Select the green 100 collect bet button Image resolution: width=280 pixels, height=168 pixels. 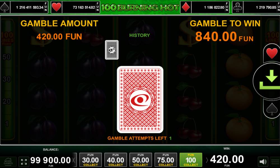[x=191, y=160]
